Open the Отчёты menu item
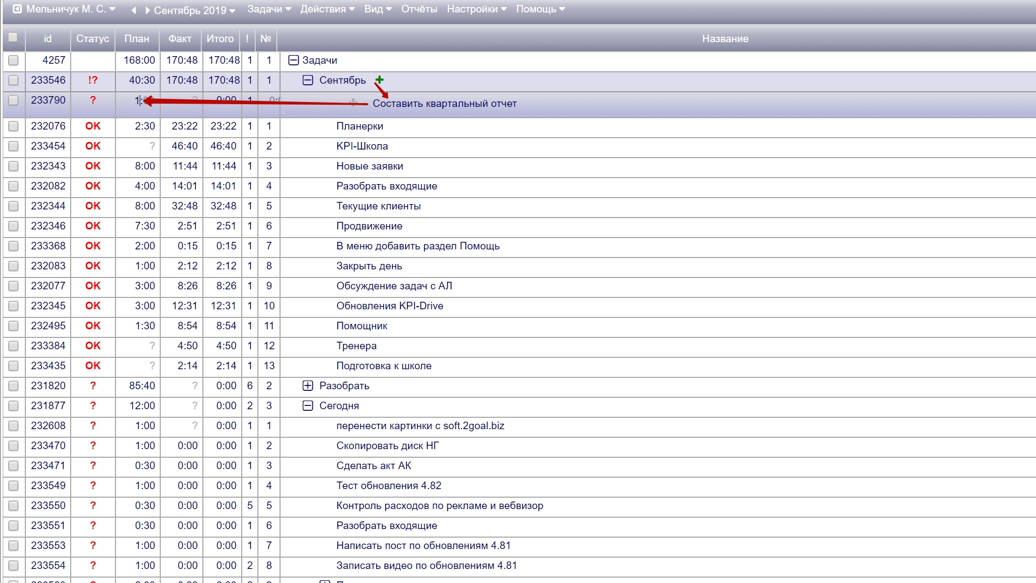The width and height of the screenshot is (1036, 583). pyautogui.click(x=419, y=9)
